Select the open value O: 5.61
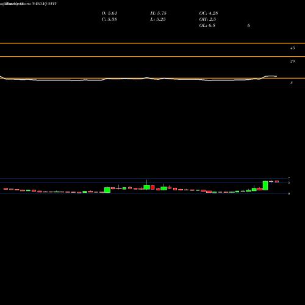The height and width of the screenshot is (305, 305). tap(109, 13)
